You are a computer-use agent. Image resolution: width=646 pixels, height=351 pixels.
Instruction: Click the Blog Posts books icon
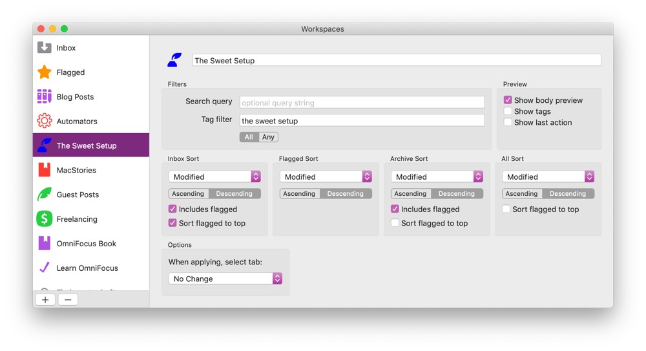coord(45,96)
